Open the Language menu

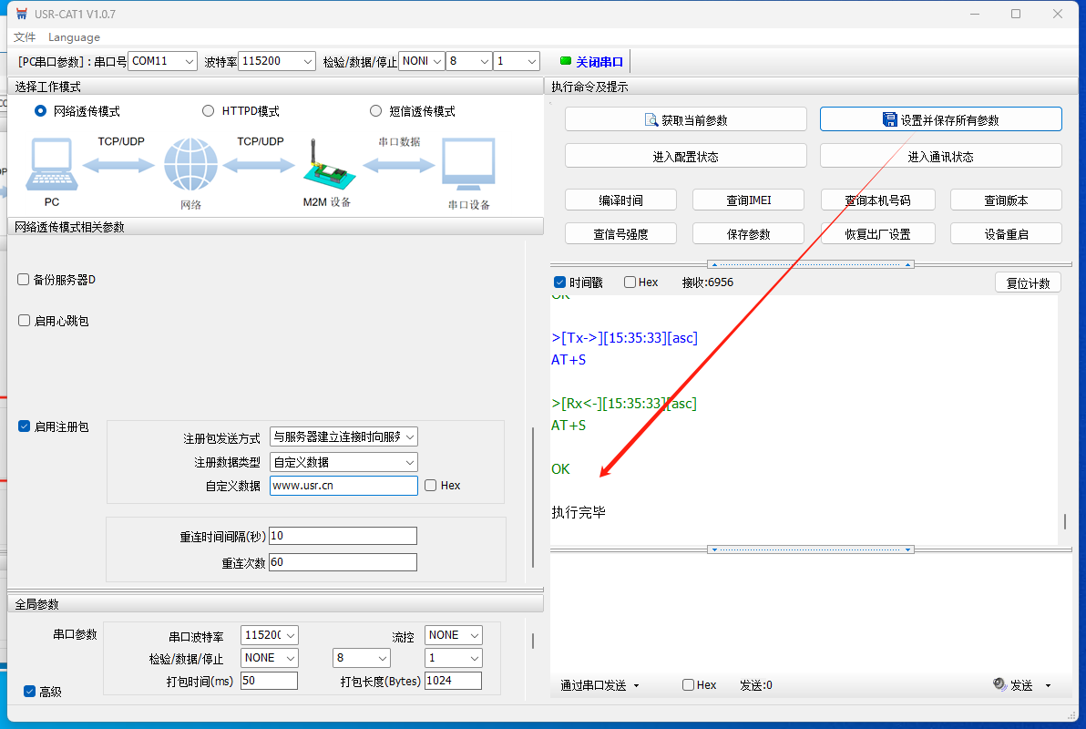coord(74,37)
